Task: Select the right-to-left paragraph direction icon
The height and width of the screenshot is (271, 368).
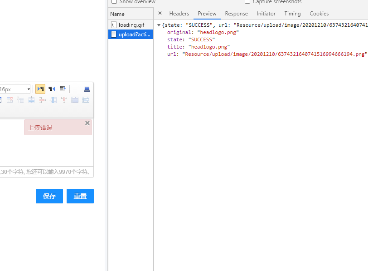Action: (51, 89)
